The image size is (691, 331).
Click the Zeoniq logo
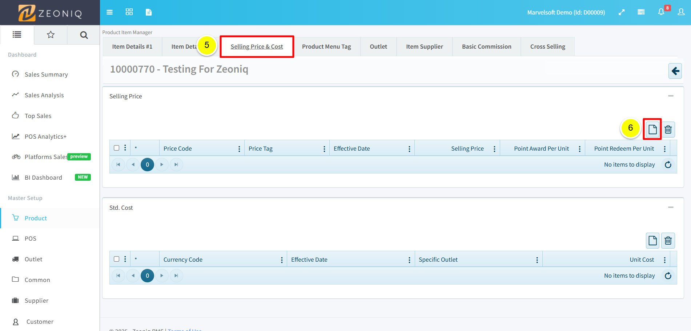(50, 13)
